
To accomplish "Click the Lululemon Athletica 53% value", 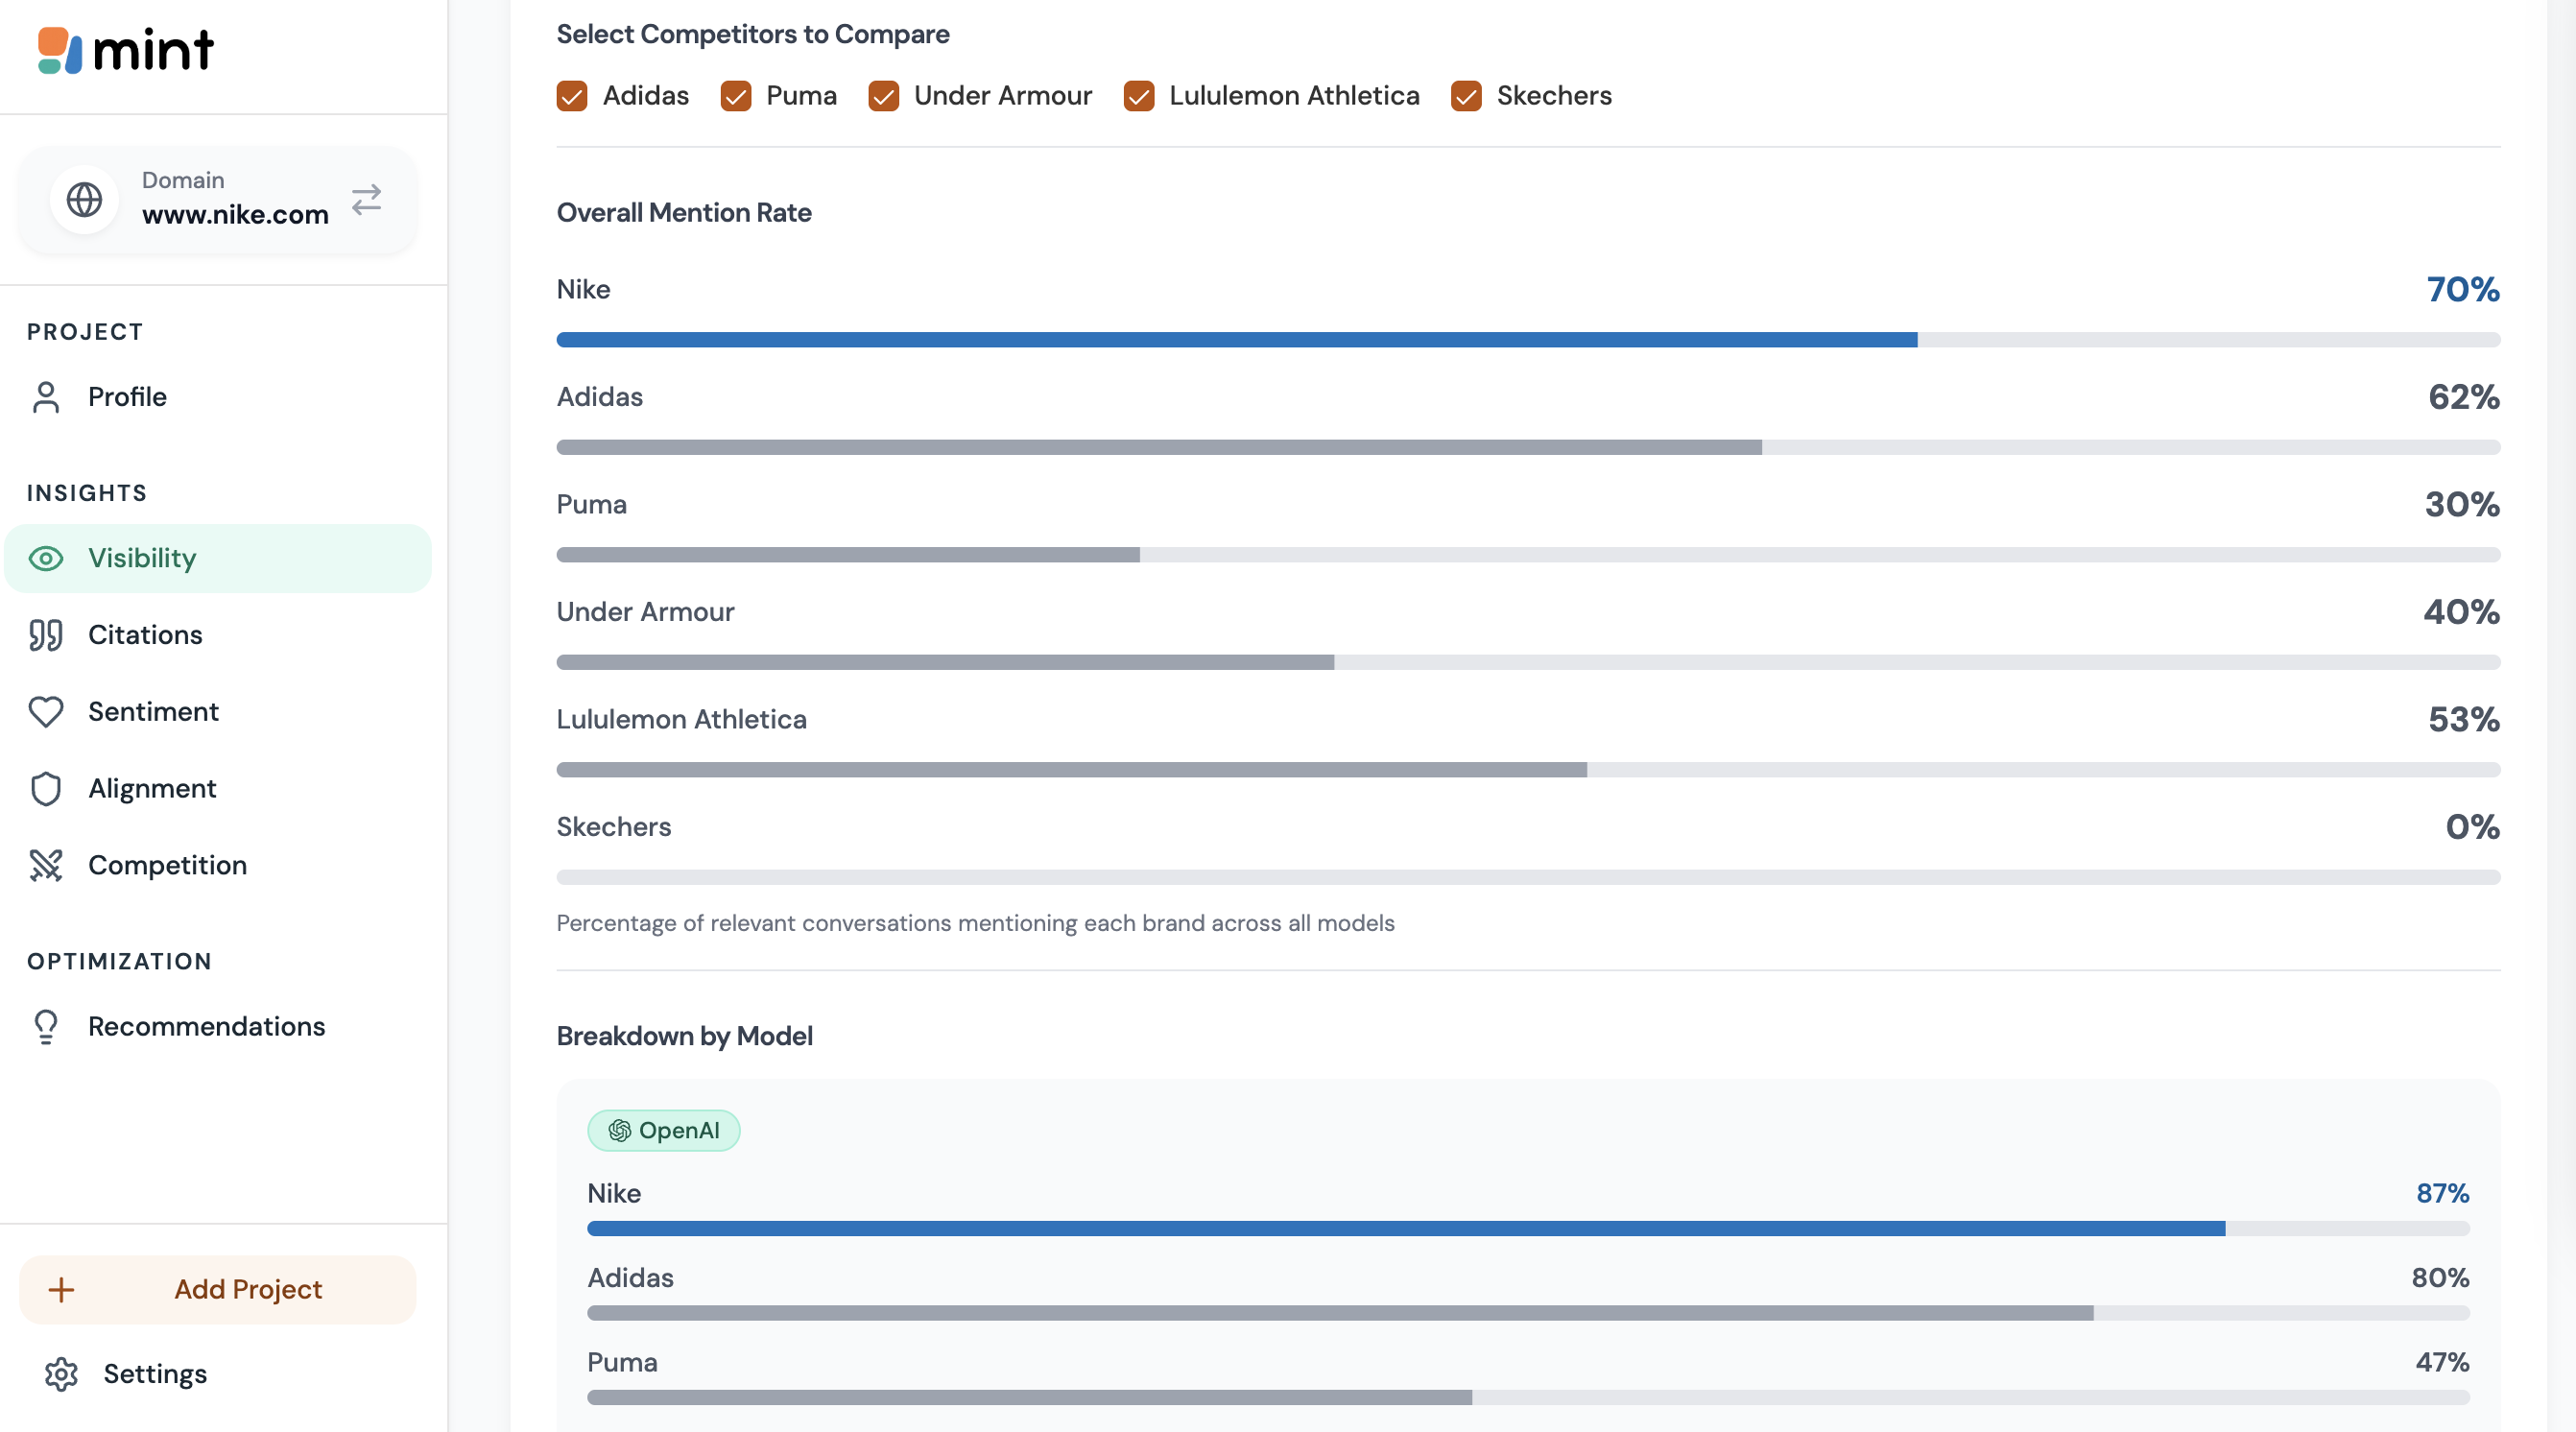I will pyautogui.click(x=2464, y=720).
